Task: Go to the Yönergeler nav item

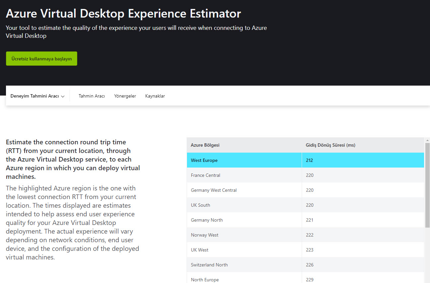Action: click(125, 96)
